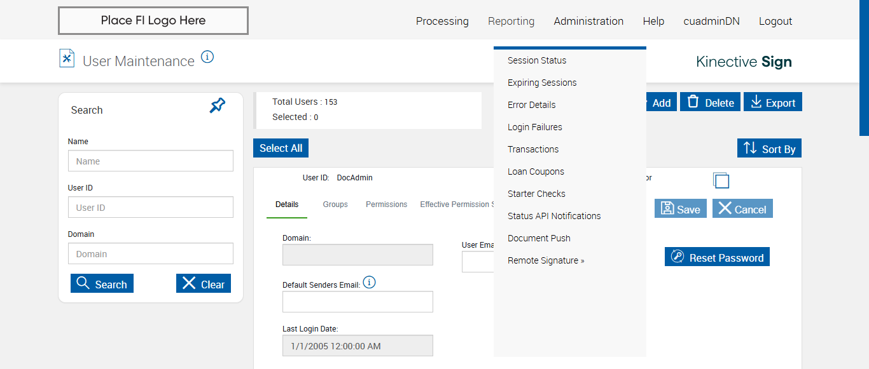
Task: Switch to the Groups tab
Action: (x=335, y=205)
